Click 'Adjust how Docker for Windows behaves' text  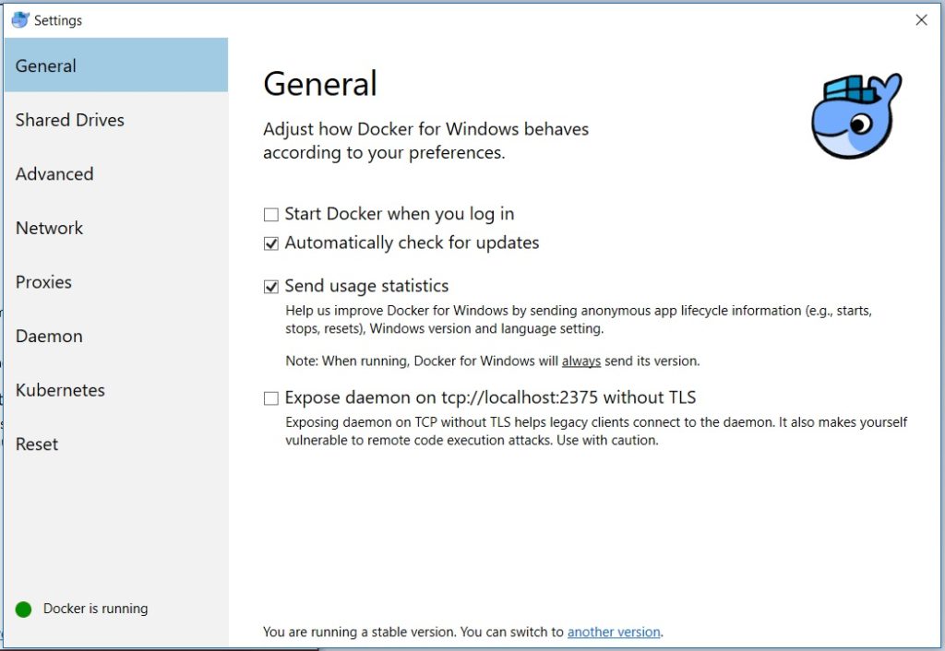coord(425,140)
